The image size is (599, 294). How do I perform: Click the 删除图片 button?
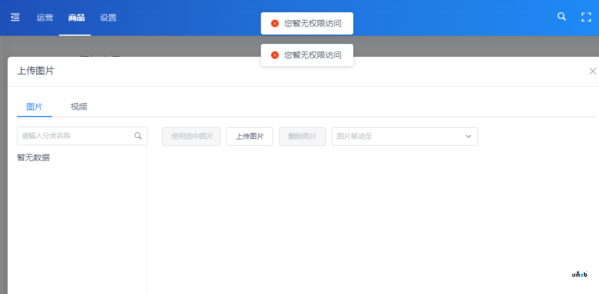pos(302,136)
